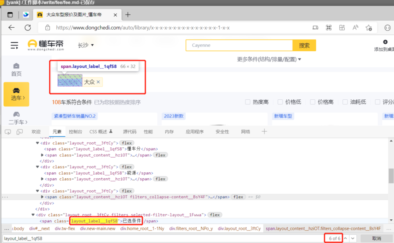
Task: Collapse the div above filters_collapse-content span
Action: 38,191
